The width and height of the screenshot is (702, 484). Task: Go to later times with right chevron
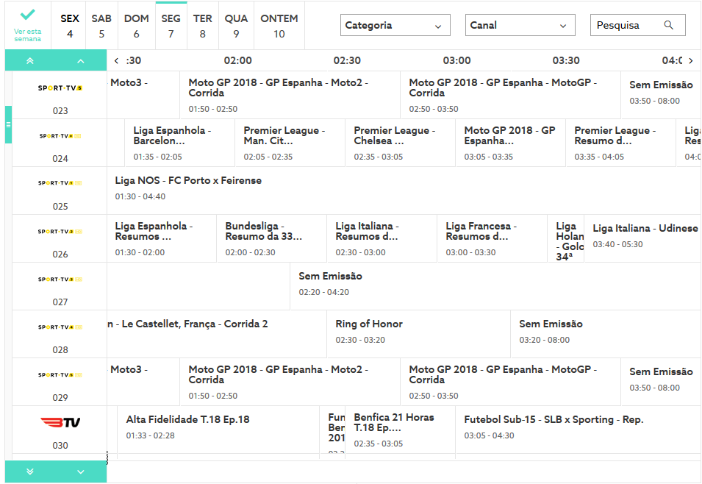pyautogui.click(x=691, y=60)
